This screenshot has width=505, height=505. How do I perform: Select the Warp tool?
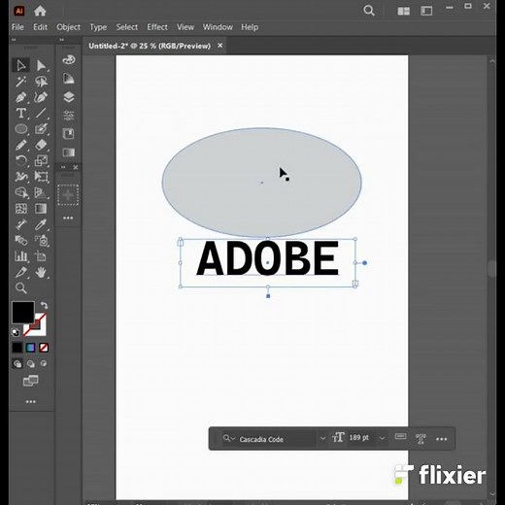[x=21, y=177]
